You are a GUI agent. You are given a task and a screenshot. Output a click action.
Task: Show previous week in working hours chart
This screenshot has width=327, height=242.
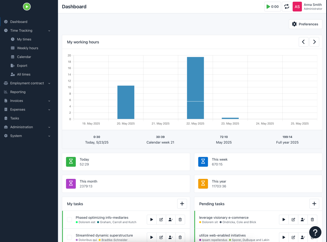coord(303,42)
